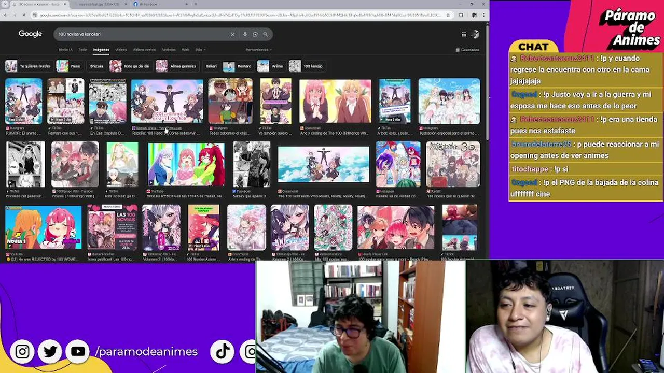Open the Chrome profile avatar in toolbar
Screen dimensions: 664x373
pyautogui.click(x=474, y=15)
